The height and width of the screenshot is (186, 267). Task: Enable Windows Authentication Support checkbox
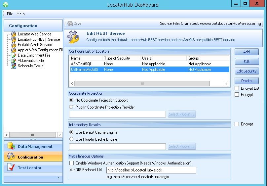(71, 163)
